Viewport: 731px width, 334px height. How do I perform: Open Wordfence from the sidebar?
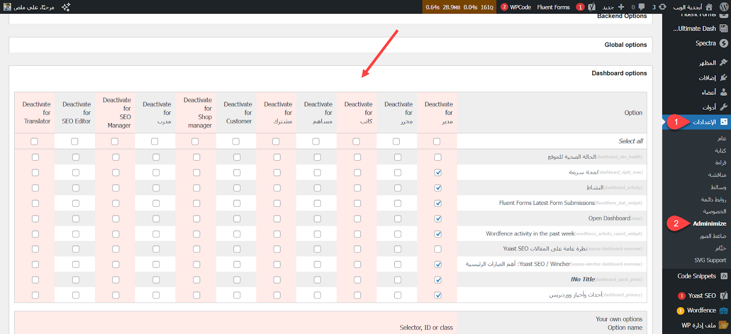[x=702, y=310]
